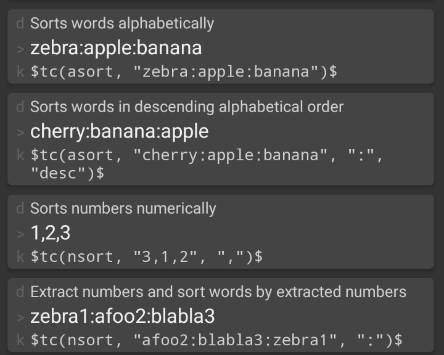The width and height of the screenshot is (444, 355).
Task: Click the 'd' marker beside 'Sorts numbers numerically'
Action: click(20, 209)
